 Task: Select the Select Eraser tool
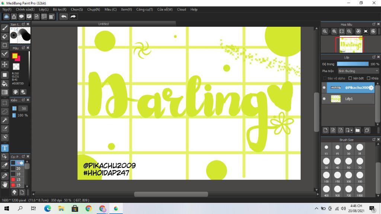pyautogui.click(x=4, y=137)
